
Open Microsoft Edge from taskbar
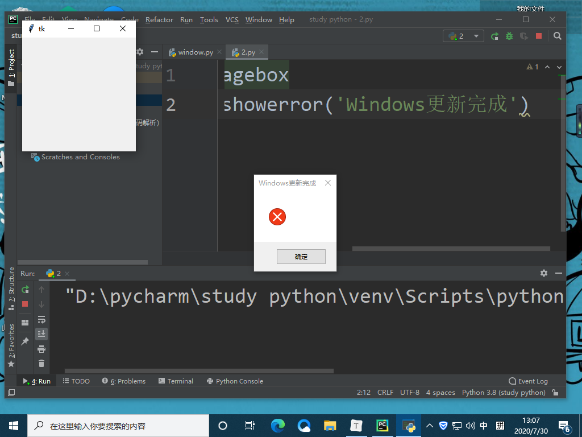[277, 426]
